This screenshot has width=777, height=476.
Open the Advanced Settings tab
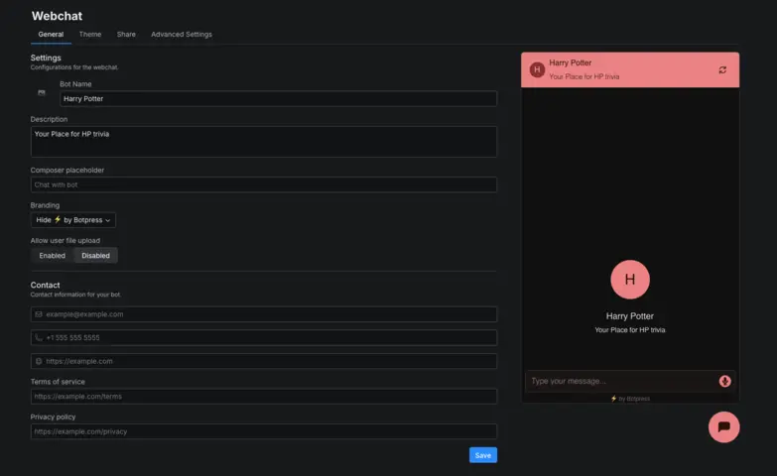point(182,34)
